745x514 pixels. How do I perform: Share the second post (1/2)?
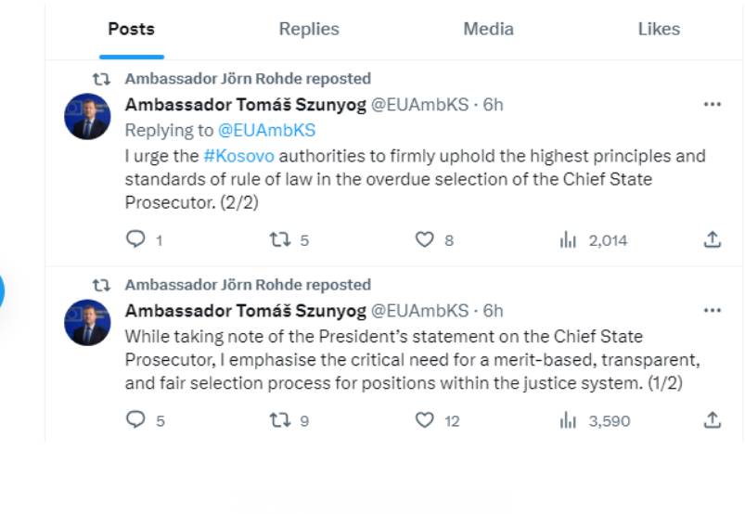[x=712, y=420]
